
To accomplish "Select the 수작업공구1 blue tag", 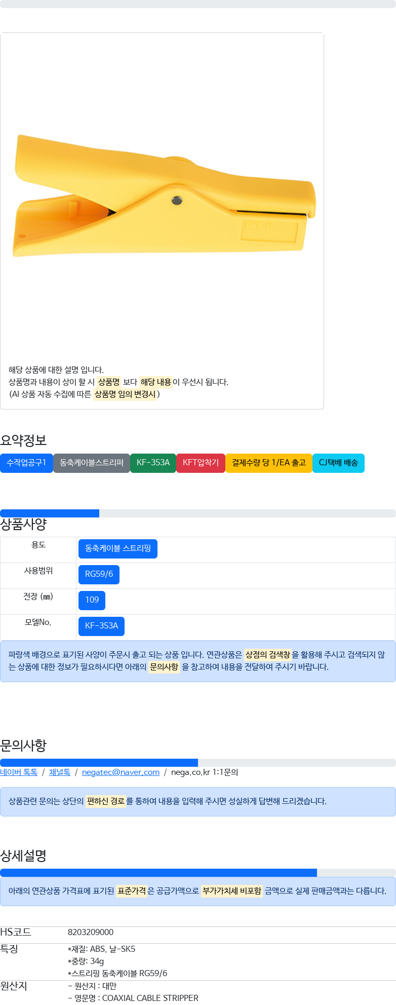I will click(x=26, y=463).
